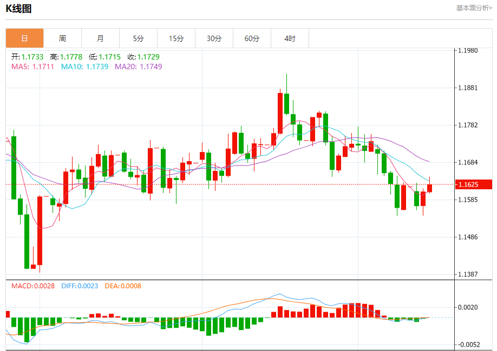This screenshot has width=497, height=351.
Task: Click the 1.1980 price axis label
Action: (x=468, y=50)
